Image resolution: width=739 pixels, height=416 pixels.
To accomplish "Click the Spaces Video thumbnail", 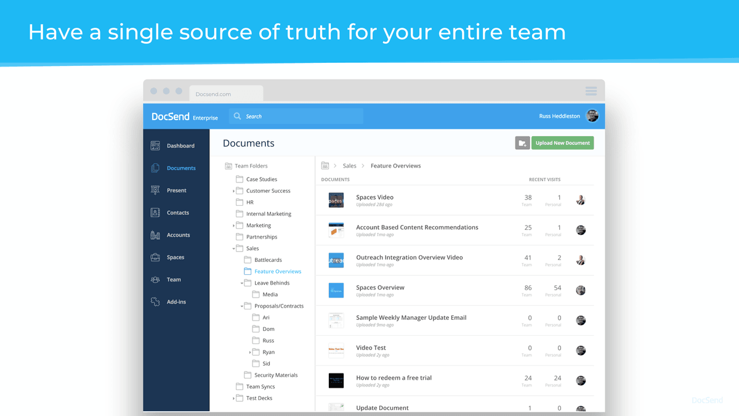I will [x=336, y=200].
